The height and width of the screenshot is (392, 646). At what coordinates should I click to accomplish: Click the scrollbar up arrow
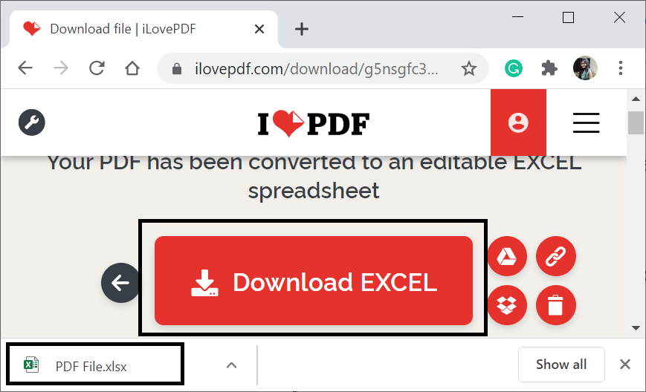click(x=636, y=99)
